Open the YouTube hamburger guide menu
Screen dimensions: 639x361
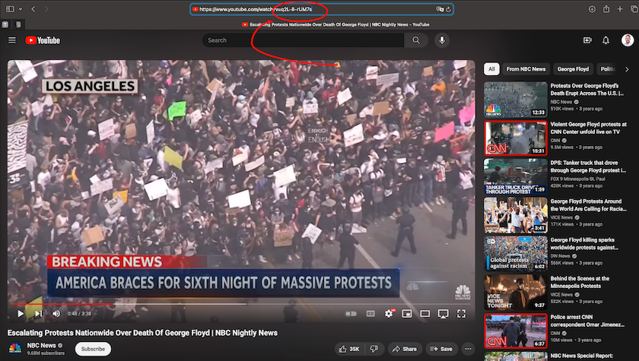point(13,40)
